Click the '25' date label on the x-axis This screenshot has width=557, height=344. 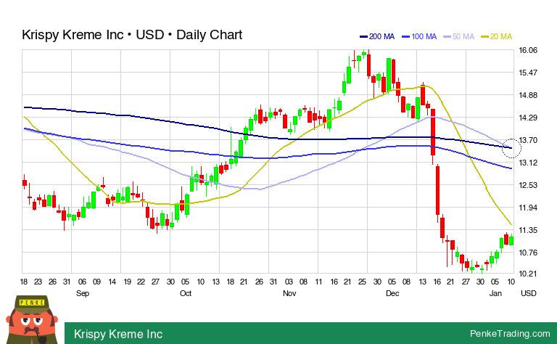pyautogui.click(x=362, y=282)
